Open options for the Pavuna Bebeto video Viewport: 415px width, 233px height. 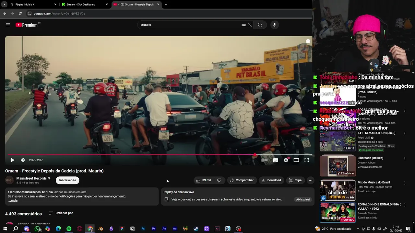[405, 88]
